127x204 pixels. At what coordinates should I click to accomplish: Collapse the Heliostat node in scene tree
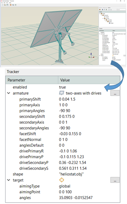point(101,15)
